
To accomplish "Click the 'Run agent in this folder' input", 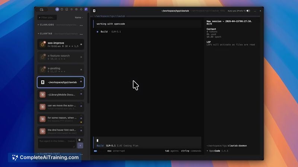I will 57,143.
